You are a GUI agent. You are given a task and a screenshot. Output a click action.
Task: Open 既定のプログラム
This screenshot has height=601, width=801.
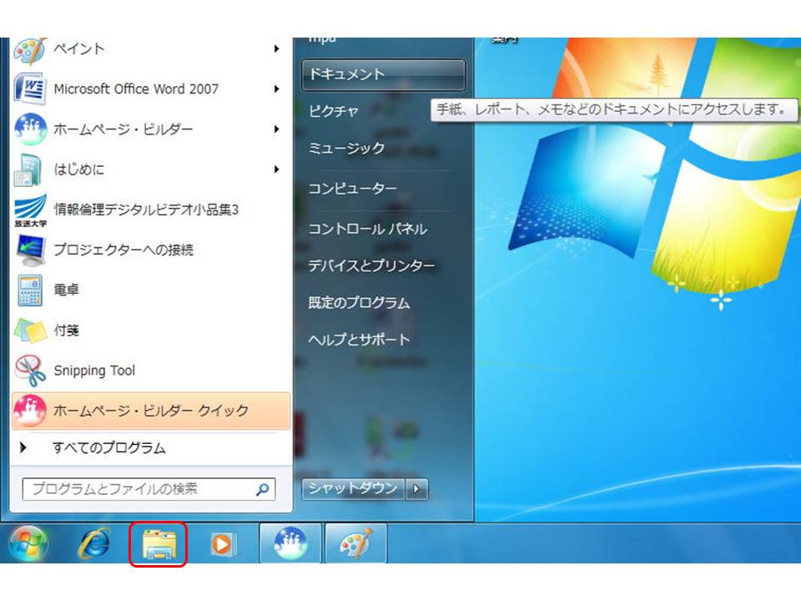pos(359,302)
